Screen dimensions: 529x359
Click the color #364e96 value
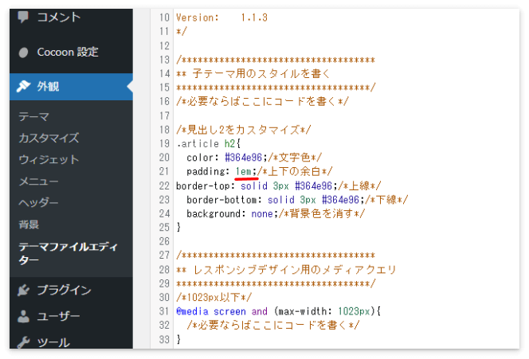click(x=243, y=158)
